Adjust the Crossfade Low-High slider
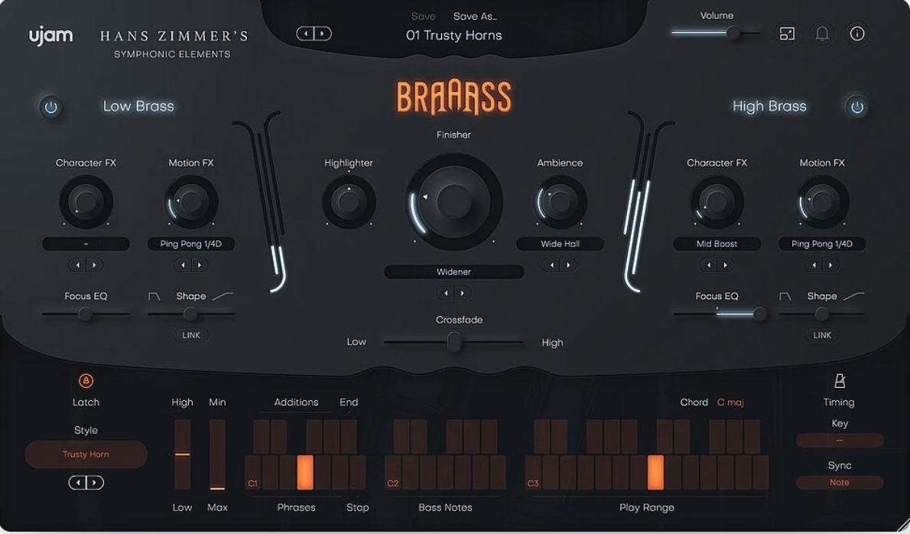The width and height of the screenshot is (910, 534). 453,343
